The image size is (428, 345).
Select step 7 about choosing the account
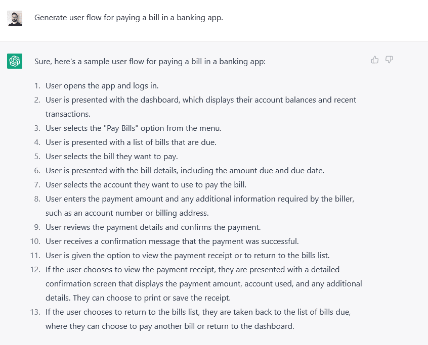pyautogui.click(x=146, y=185)
